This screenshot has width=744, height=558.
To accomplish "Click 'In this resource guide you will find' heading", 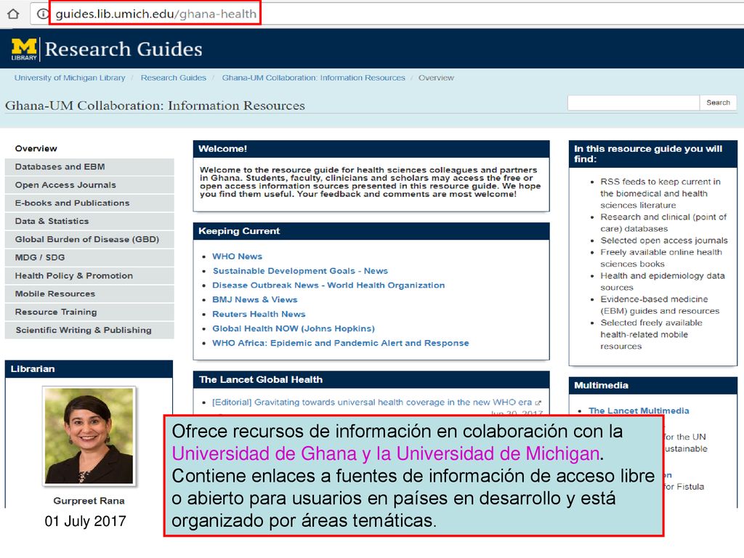I will [x=648, y=154].
